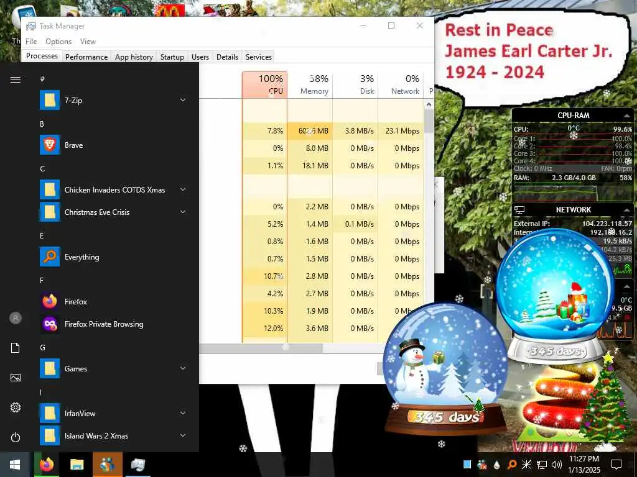Open Firefox from the taskbar
Image resolution: width=637 pixels, height=477 pixels.
coord(47,465)
